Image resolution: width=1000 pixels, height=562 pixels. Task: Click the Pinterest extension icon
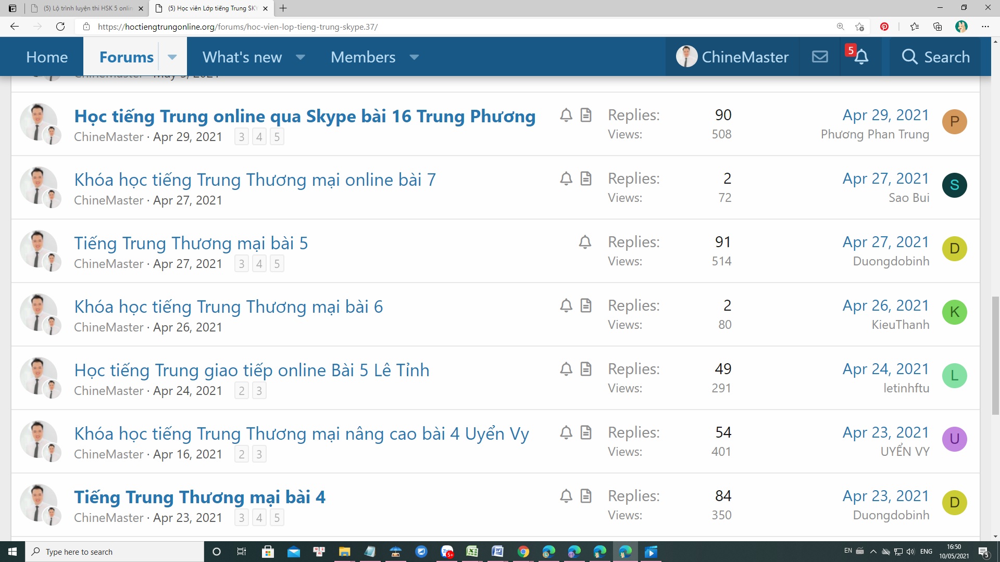click(884, 27)
